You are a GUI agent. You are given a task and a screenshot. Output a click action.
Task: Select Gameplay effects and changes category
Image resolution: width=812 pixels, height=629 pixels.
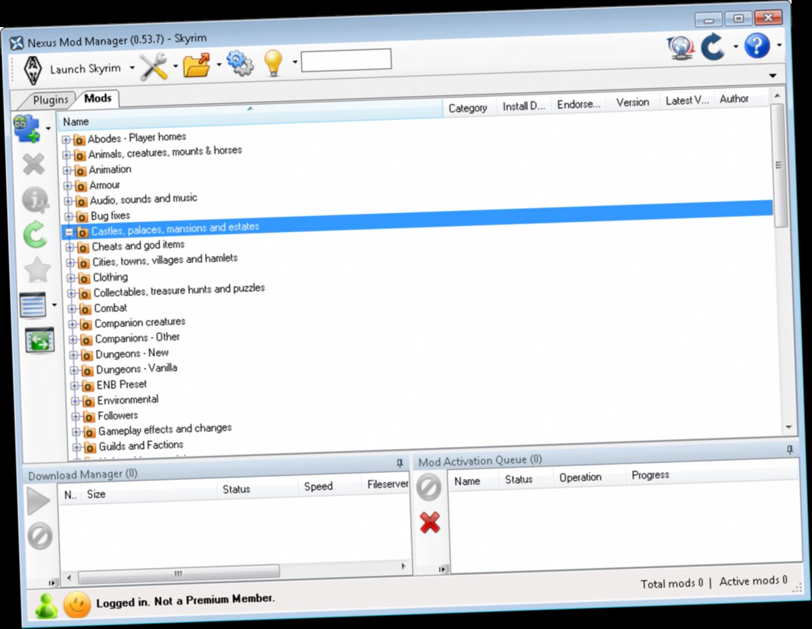tap(165, 429)
